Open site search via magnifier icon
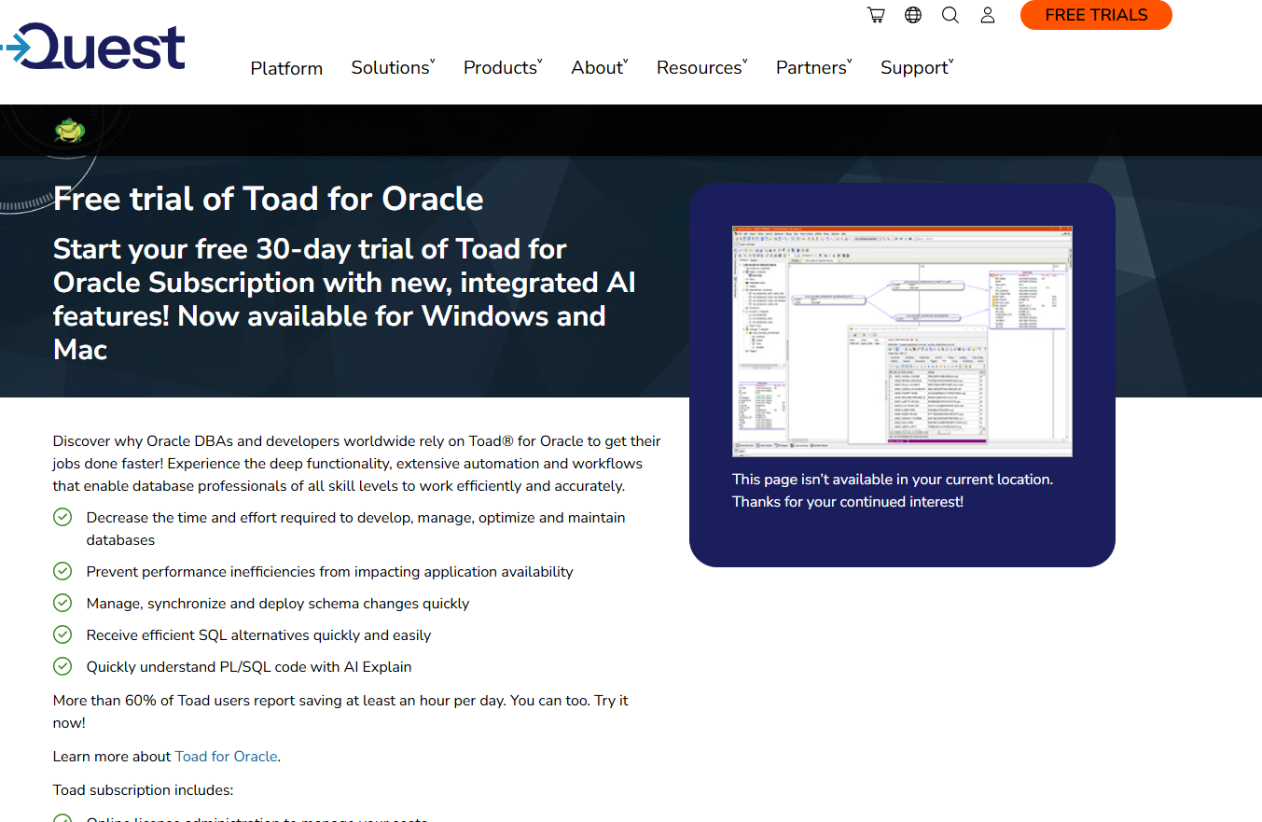This screenshot has width=1262, height=822. (950, 15)
